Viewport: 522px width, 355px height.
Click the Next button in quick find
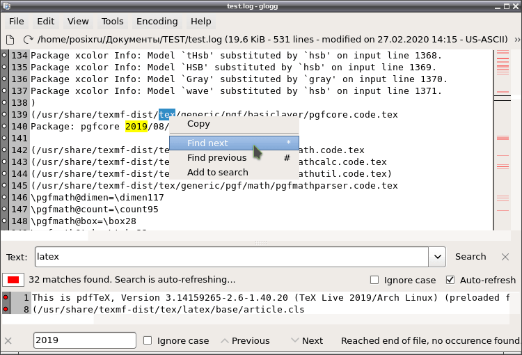coord(307,340)
